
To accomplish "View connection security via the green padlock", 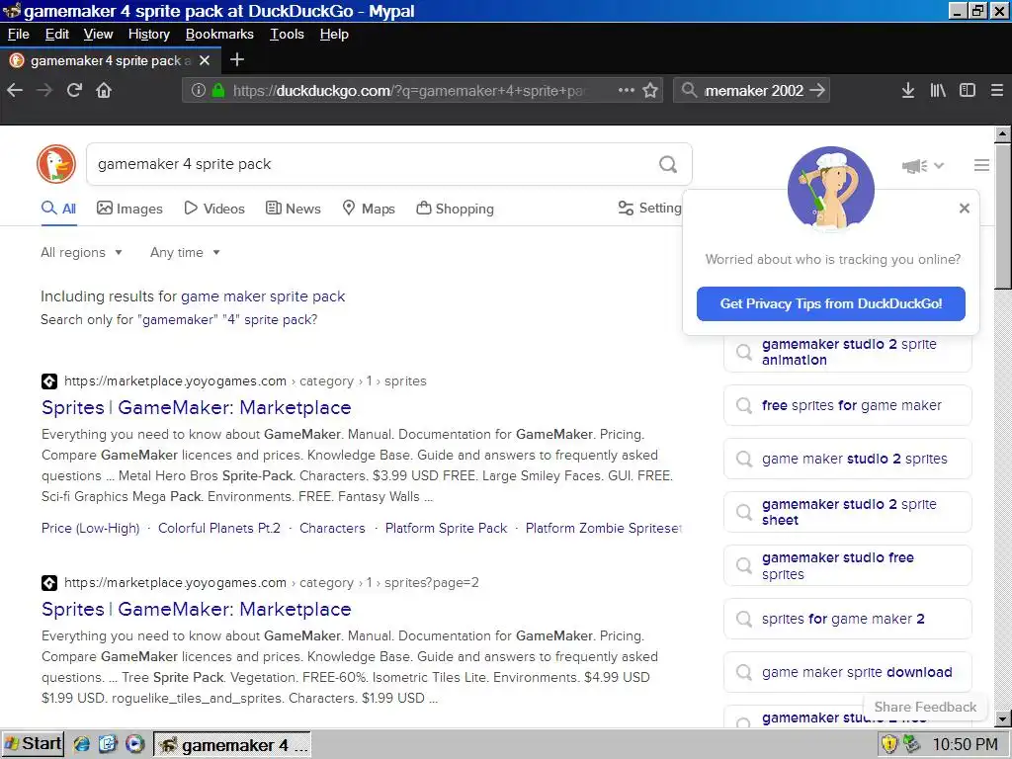I will tap(218, 90).
